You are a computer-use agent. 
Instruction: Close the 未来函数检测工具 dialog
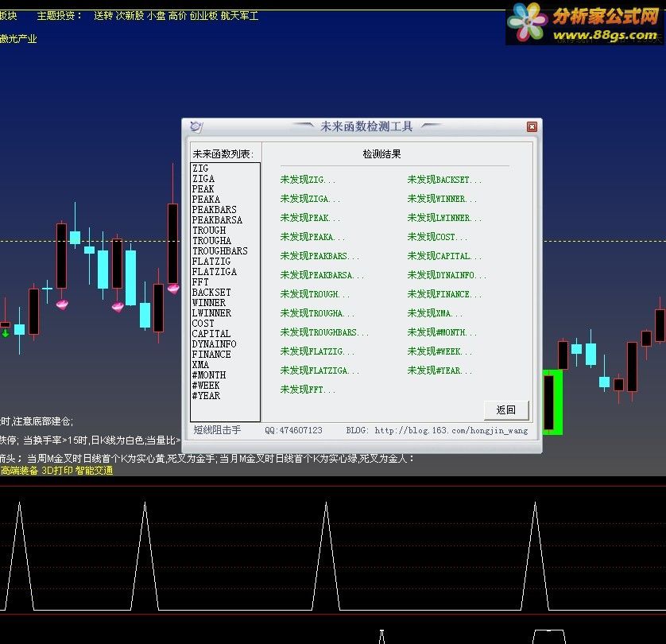pyautogui.click(x=532, y=126)
